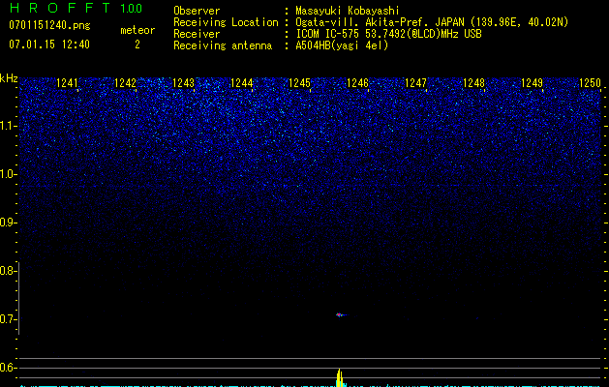Click the kHz axis unit label
Viewport: 609px width, 387px height.
click(9, 78)
